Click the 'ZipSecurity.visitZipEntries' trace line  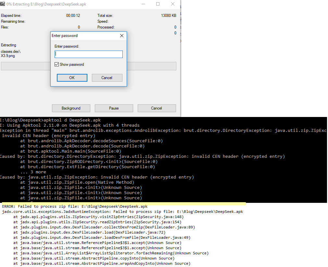click(x=98, y=217)
